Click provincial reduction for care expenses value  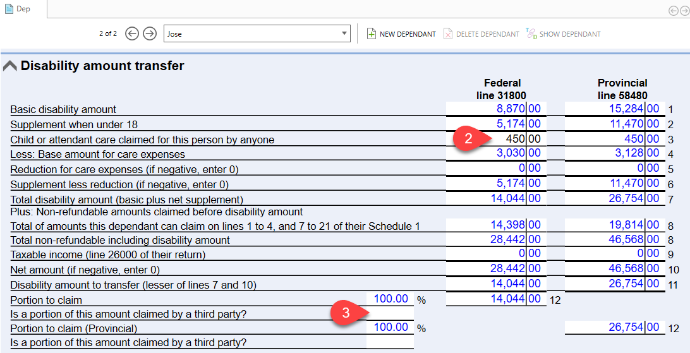point(614,168)
